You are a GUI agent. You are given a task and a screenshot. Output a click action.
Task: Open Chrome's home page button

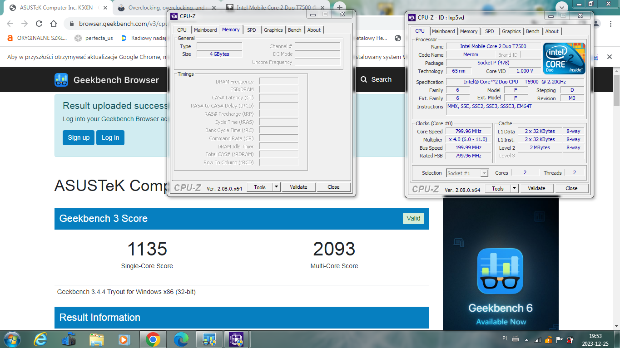point(54,24)
